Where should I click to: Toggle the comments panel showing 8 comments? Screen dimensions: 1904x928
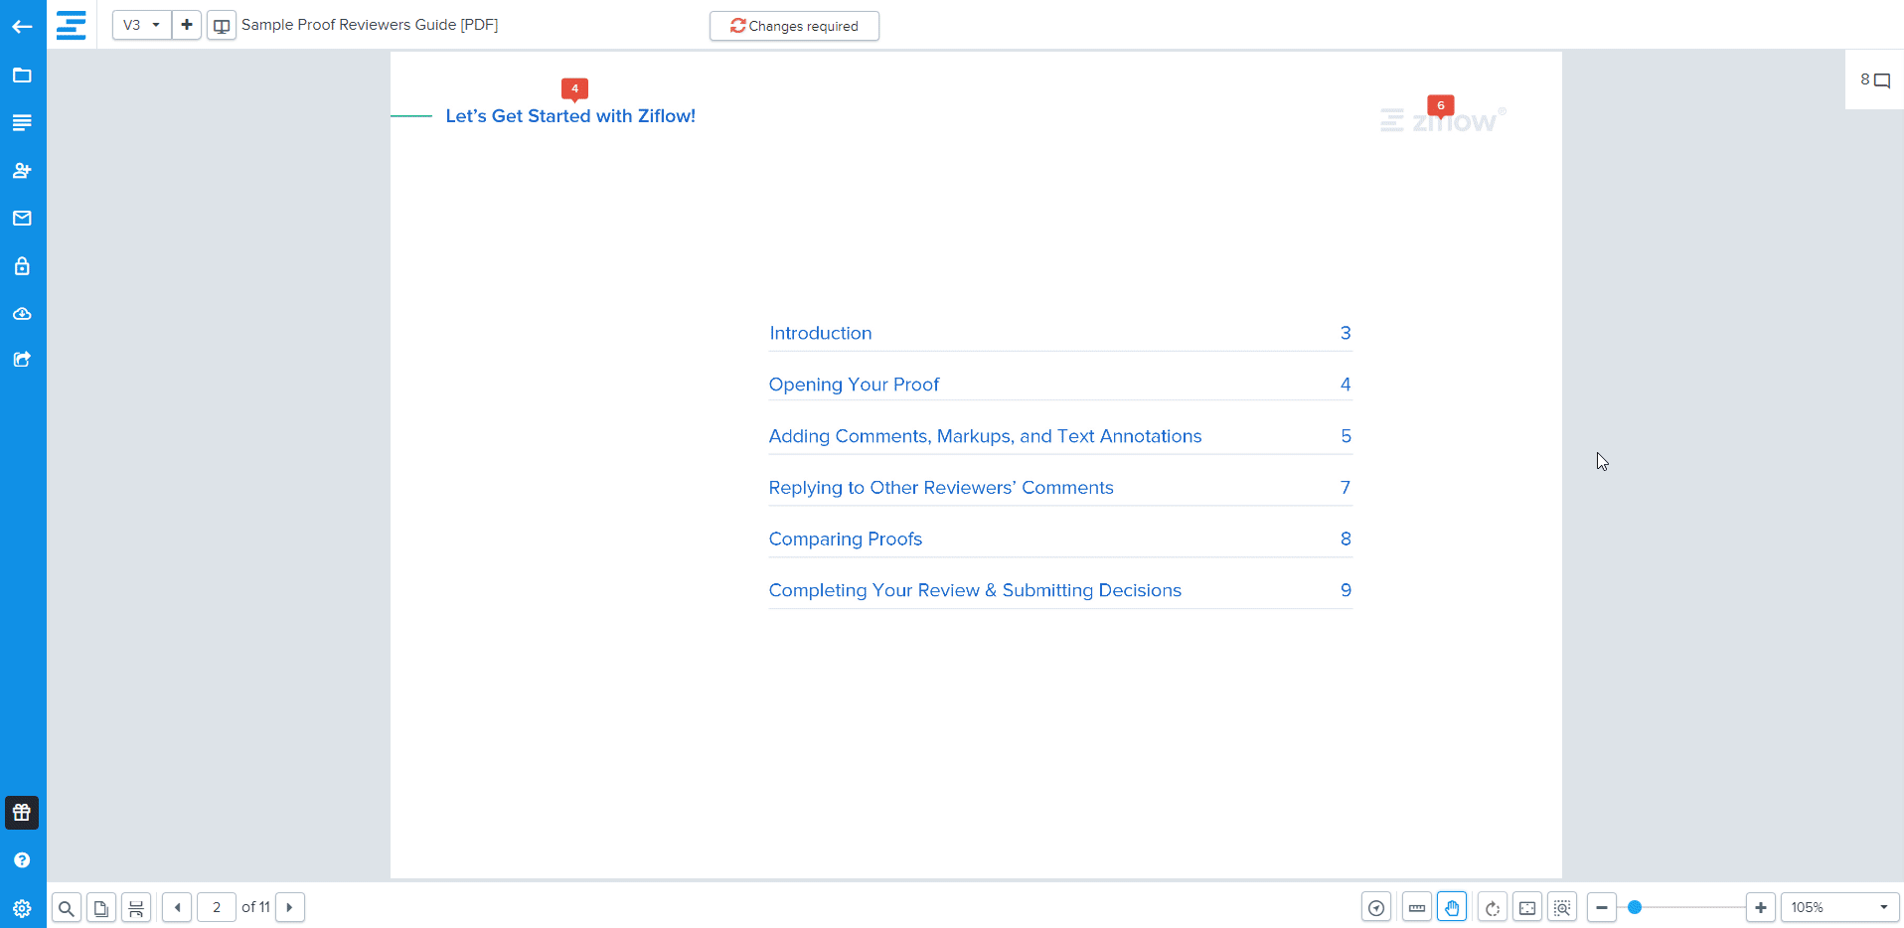pyautogui.click(x=1875, y=80)
